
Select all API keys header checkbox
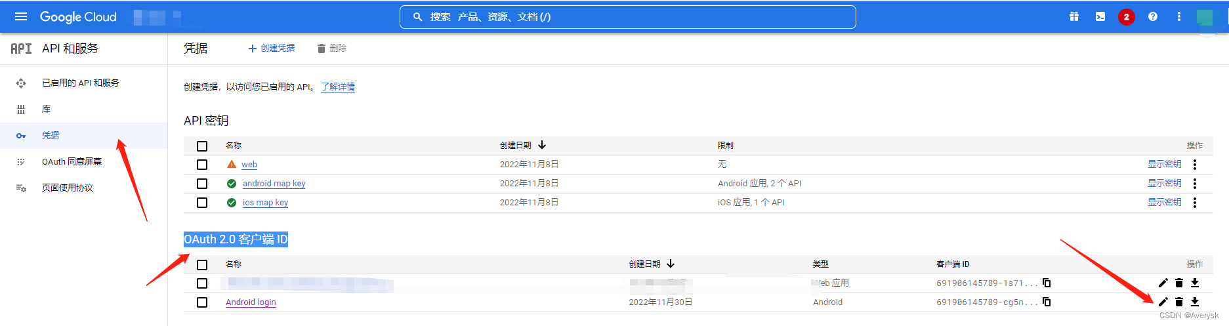202,146
